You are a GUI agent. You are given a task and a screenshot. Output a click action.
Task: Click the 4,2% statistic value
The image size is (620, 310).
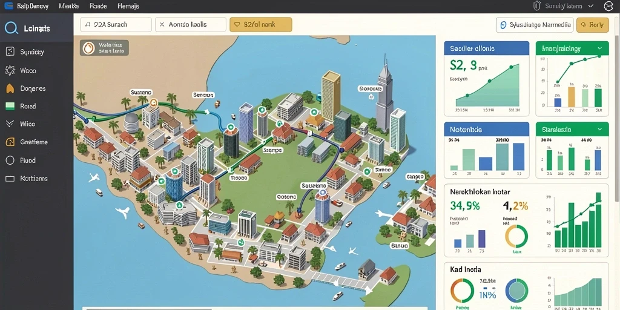515,206
